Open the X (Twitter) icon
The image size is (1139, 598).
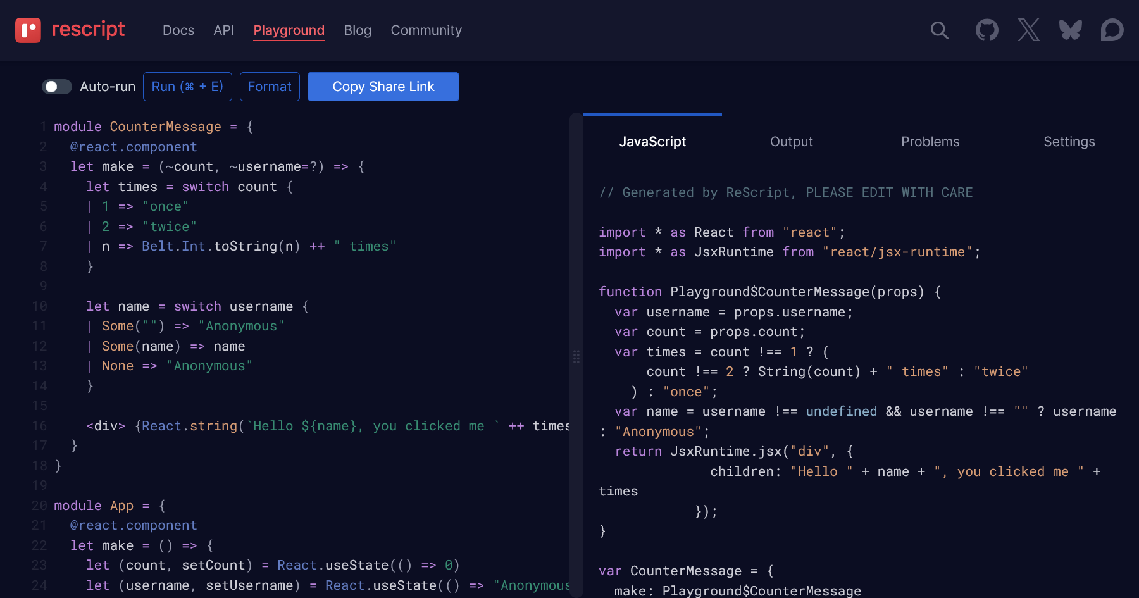pyautogui.click(x=1028, y=30)
